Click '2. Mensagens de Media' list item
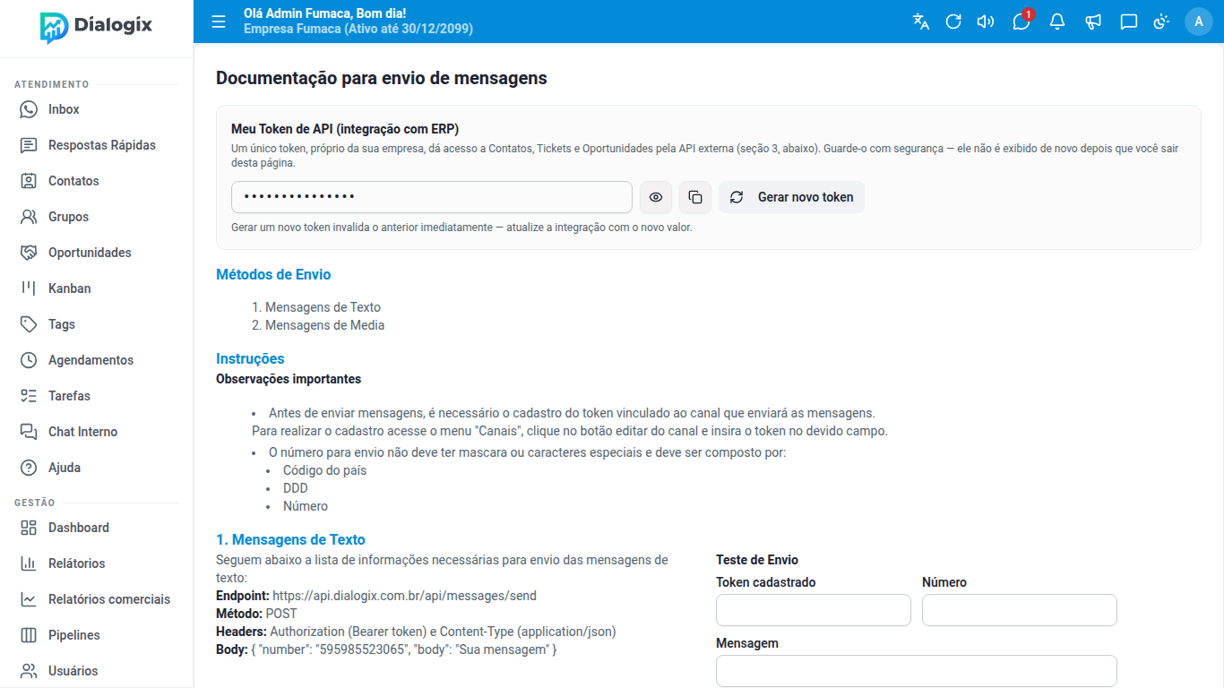Viewport: 1224px width, 688px height. 324,325
